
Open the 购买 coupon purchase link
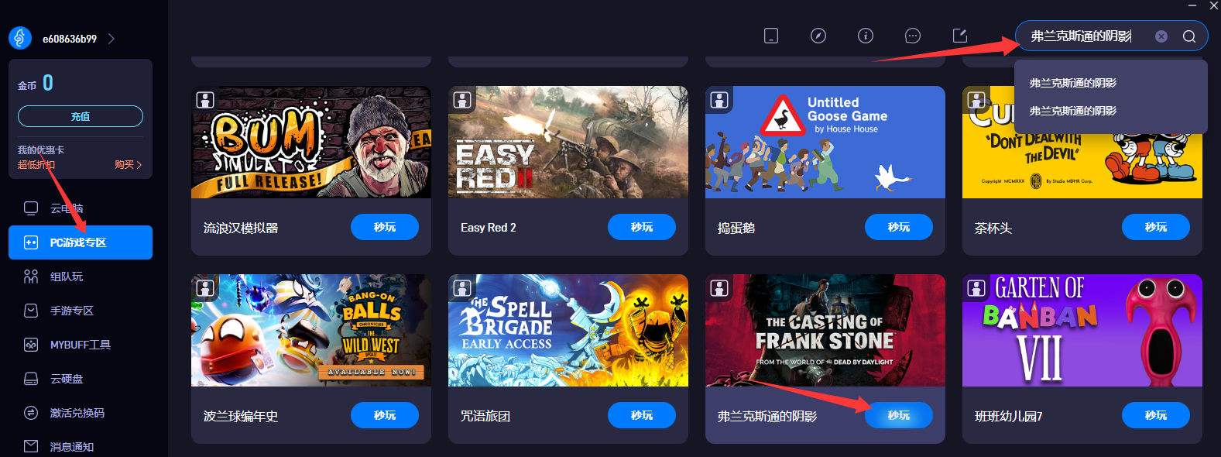click(x=128, y=165)
